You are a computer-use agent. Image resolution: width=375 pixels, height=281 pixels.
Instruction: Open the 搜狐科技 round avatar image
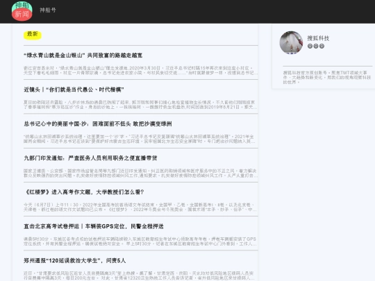point(291,42)
